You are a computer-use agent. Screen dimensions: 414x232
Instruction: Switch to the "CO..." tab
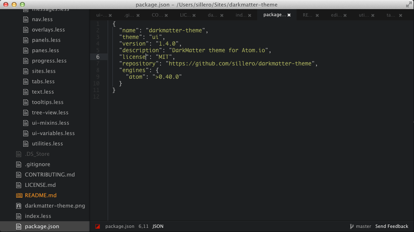click(157, 15)
